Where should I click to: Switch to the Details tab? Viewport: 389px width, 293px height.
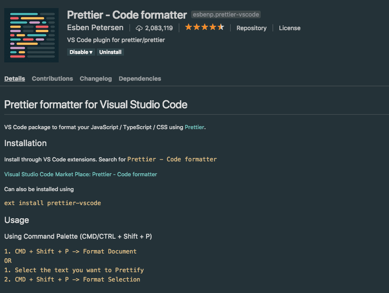pos(14,79)
